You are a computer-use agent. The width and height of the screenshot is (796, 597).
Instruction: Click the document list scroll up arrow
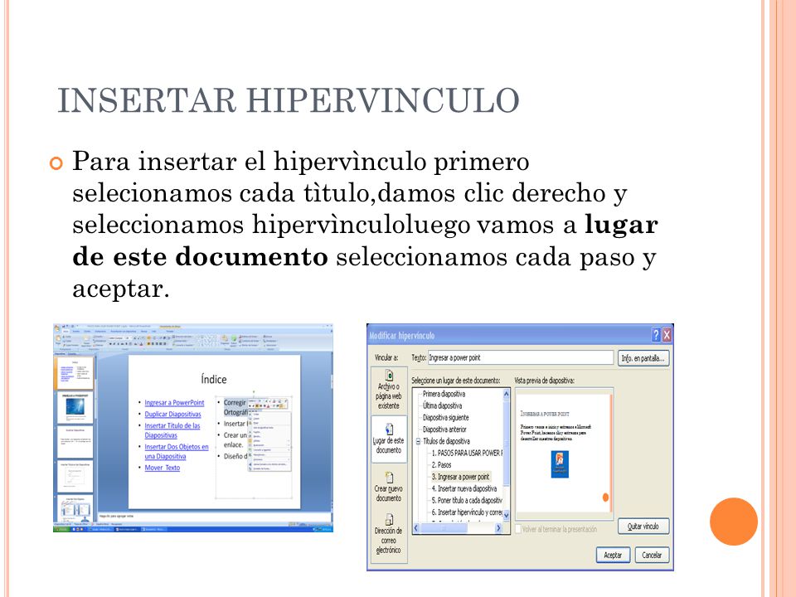point(506,394)
